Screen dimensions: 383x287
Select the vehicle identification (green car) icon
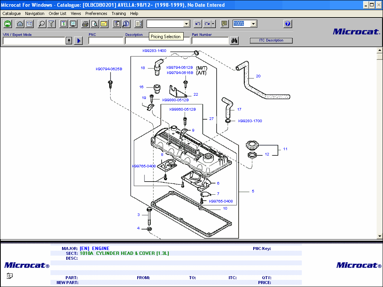7,24
